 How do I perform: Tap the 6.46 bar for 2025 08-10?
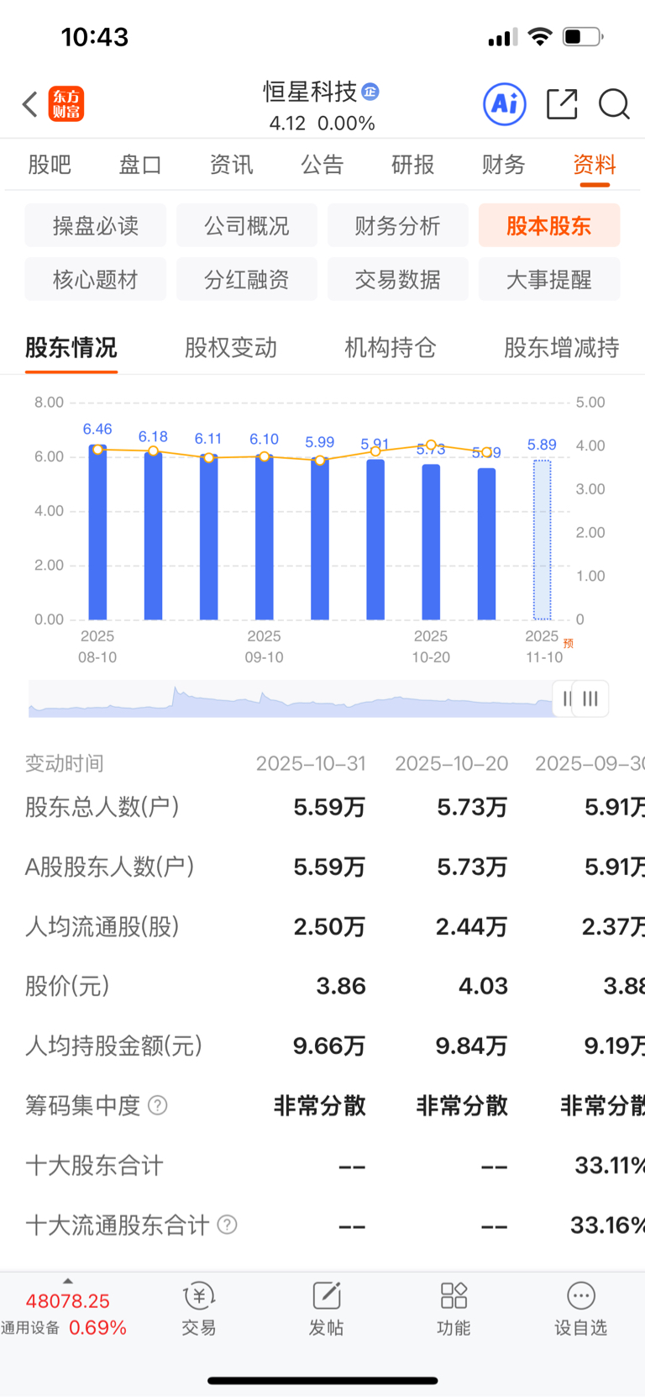tap(97, 532)
